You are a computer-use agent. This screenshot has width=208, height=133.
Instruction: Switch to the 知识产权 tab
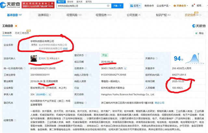click(163, 15)
